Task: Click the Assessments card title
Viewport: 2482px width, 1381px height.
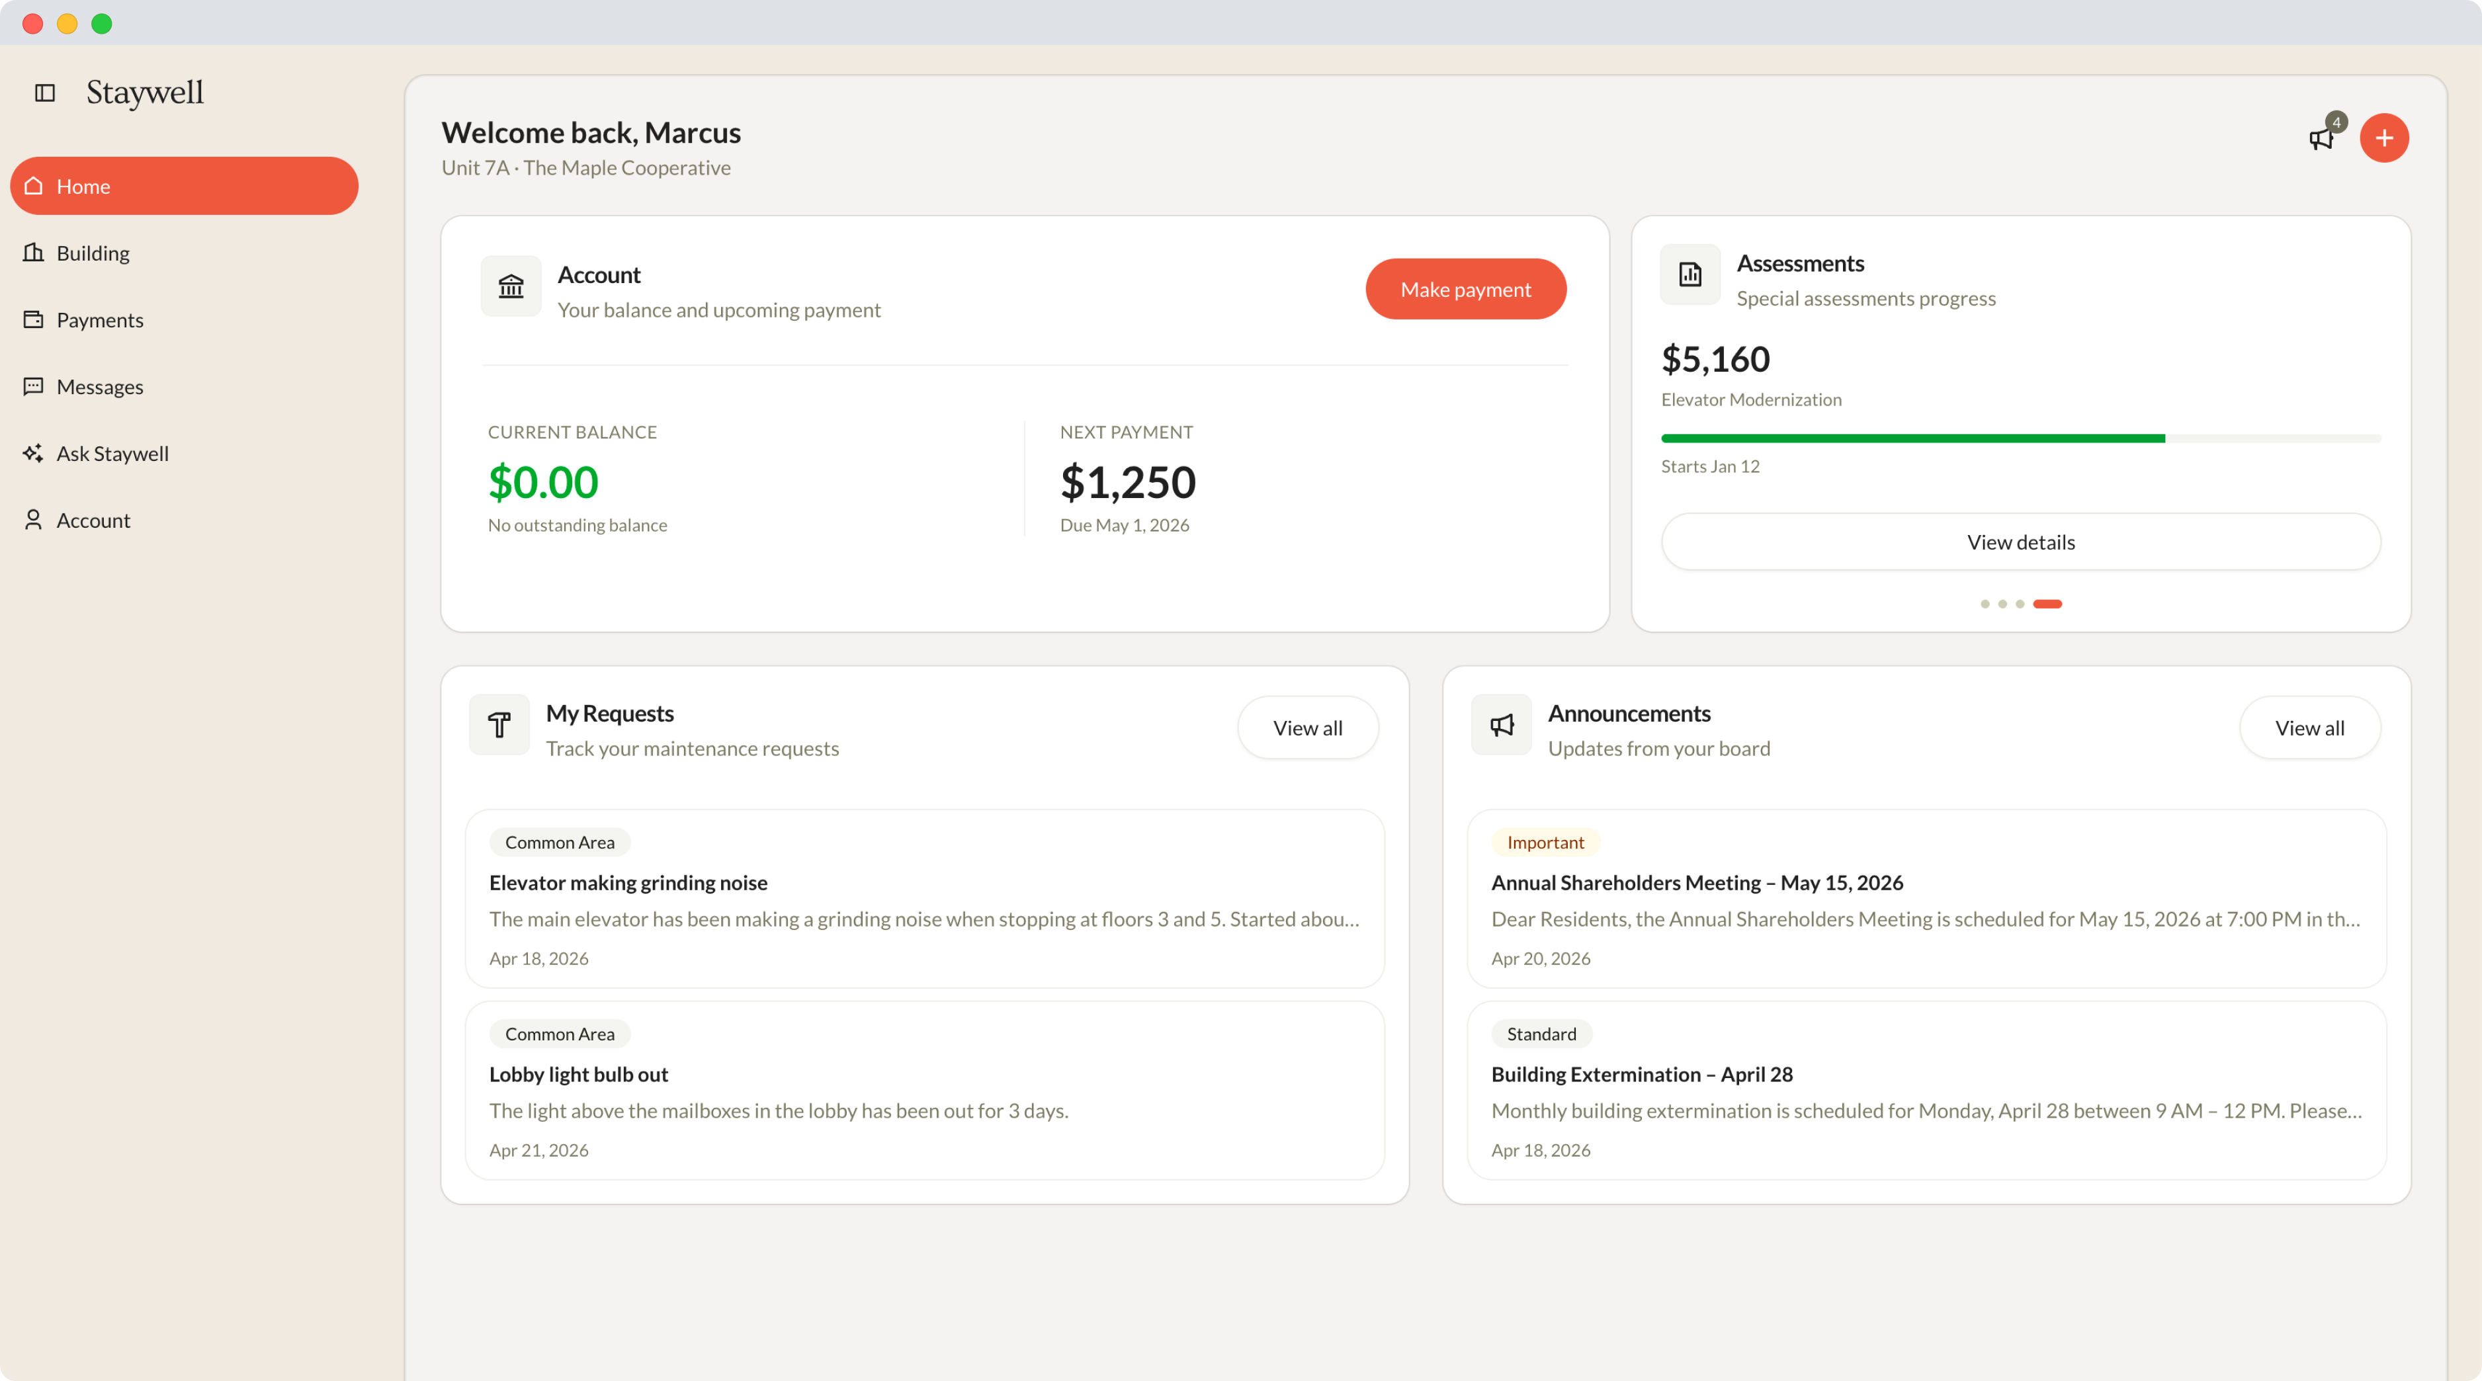Action: (1800, 263)
